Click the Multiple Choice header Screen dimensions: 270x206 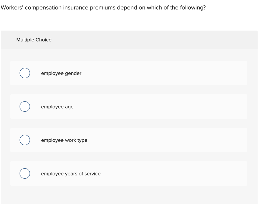coord(34,40)
